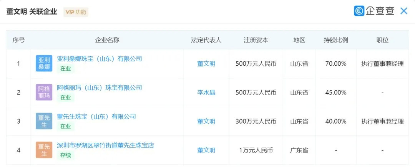
Task: Open 董先生珠宝（山东）有限公司 company page
Action: (96, 116)
